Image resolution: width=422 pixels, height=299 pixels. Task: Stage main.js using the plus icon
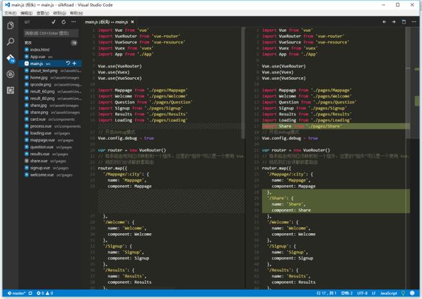(x=75, y=63)
